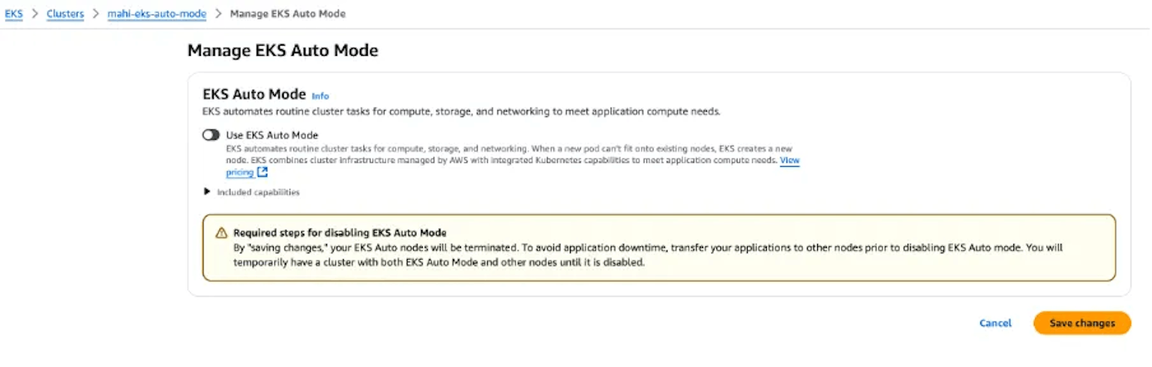This screenshot has height=367, width=1152.
Task: Click the warning triangle icon in the alert
Action: [x=221, y=233]
